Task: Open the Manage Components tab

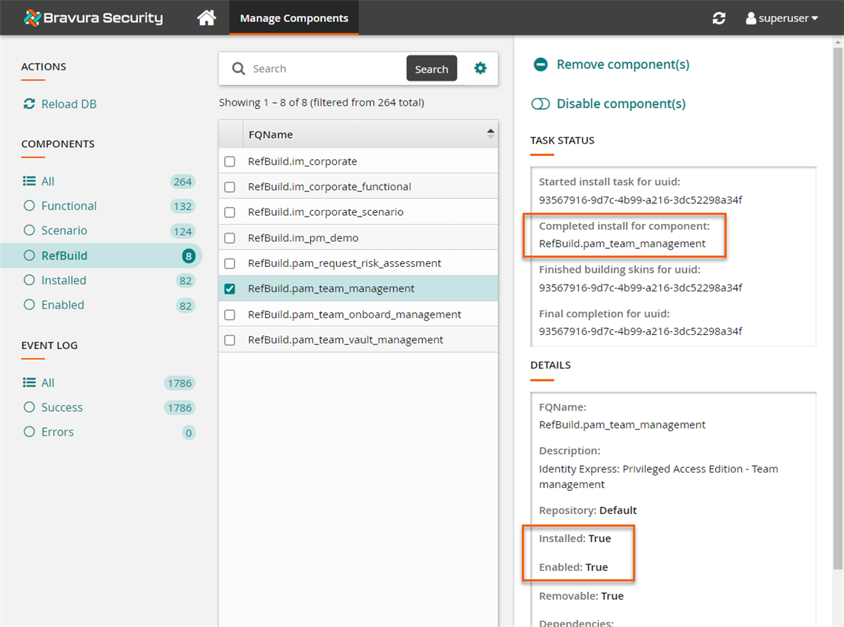Action: pos(294,18)
